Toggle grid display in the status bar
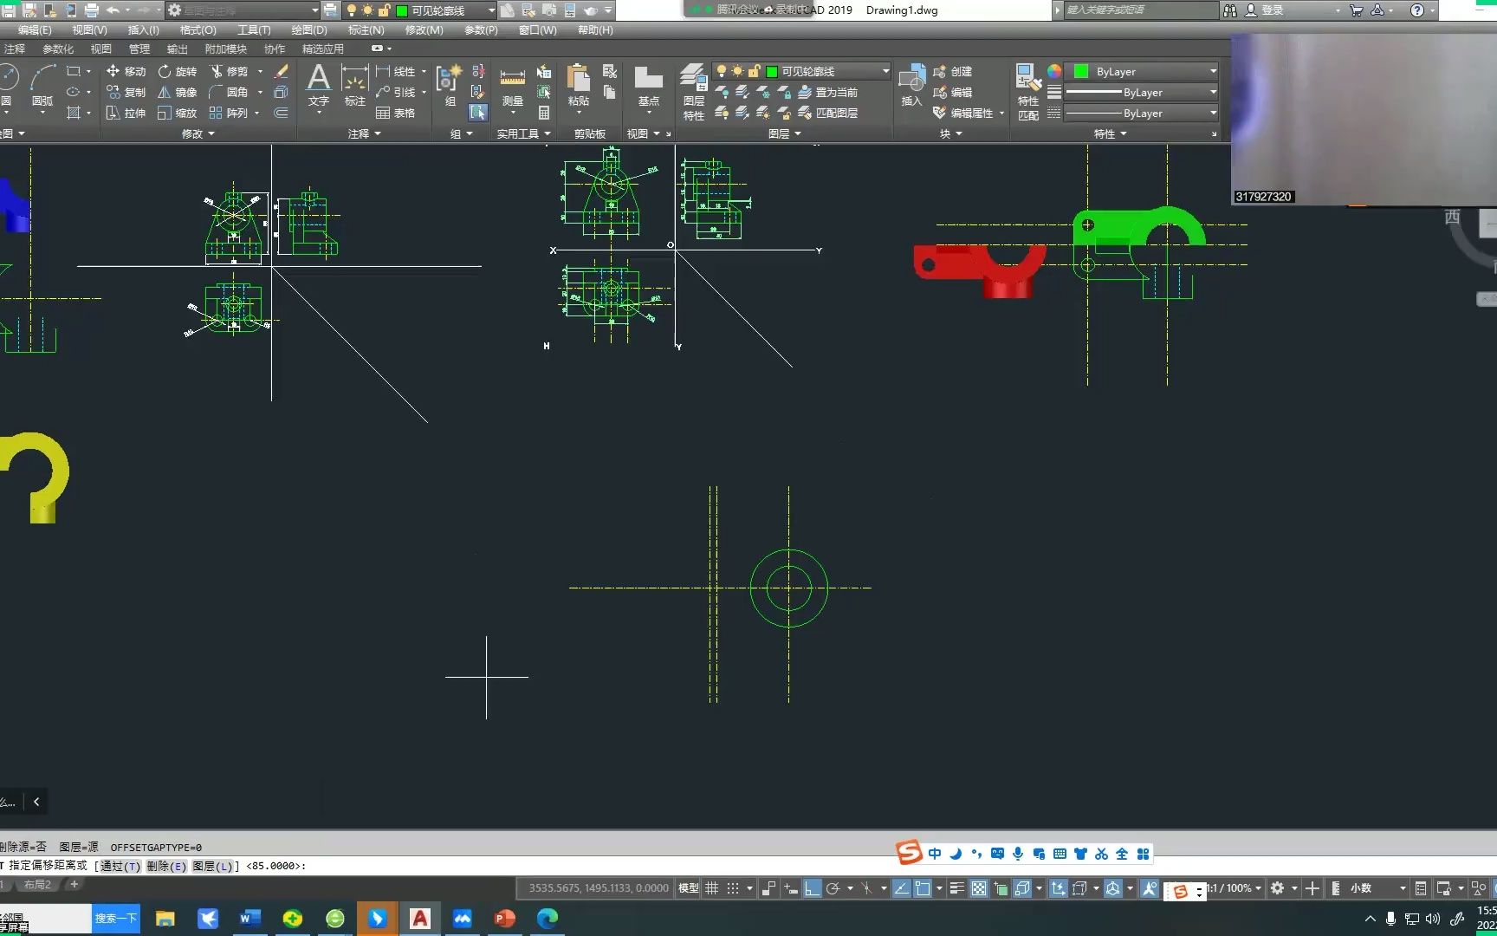Viewport: 1497px width, 936px height. (x=712, y=888)
